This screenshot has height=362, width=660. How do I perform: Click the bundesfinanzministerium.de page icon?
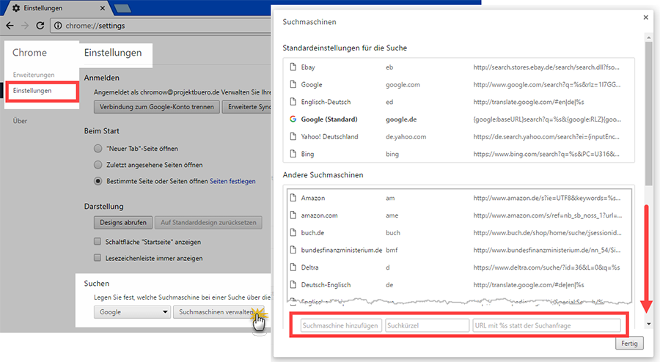click(x=293, y=250)
